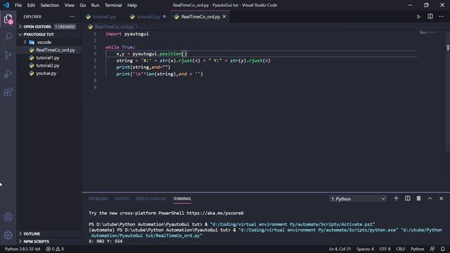The width and height of the screenshot is (450, 253).
Task: Kill terminal with trash icon
Action: pos(419,198)
